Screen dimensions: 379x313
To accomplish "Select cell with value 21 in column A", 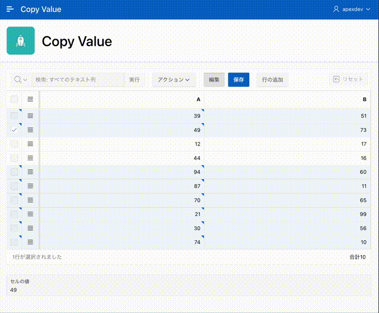I will pyautogui.click(x=122, y=214).
